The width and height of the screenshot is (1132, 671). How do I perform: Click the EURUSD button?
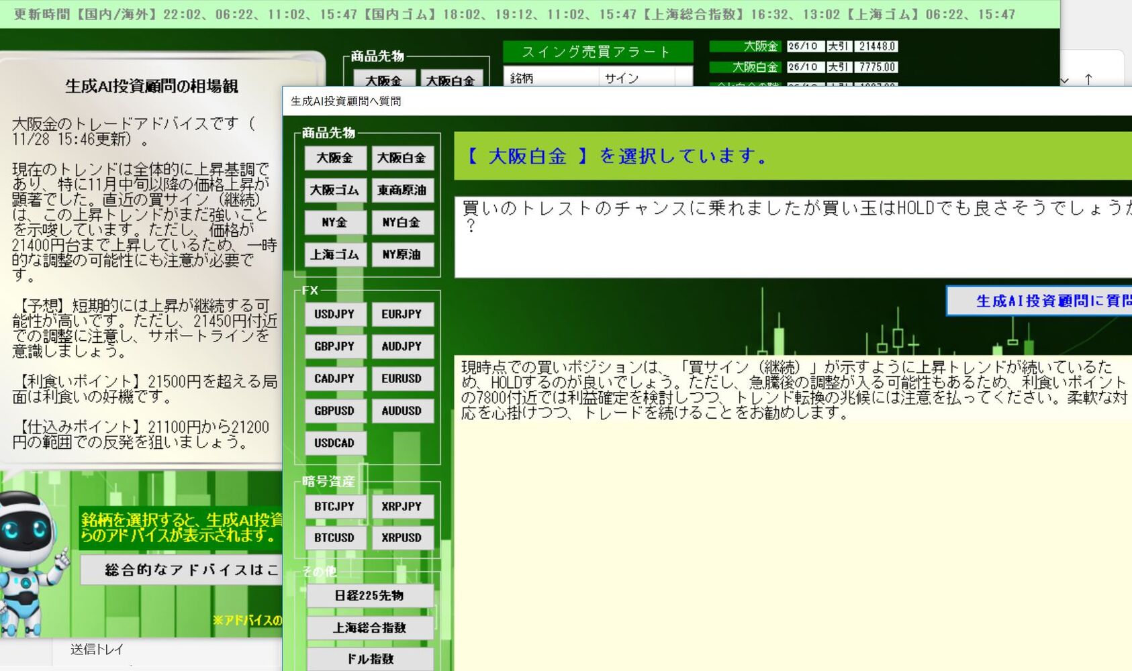point(402,378)
